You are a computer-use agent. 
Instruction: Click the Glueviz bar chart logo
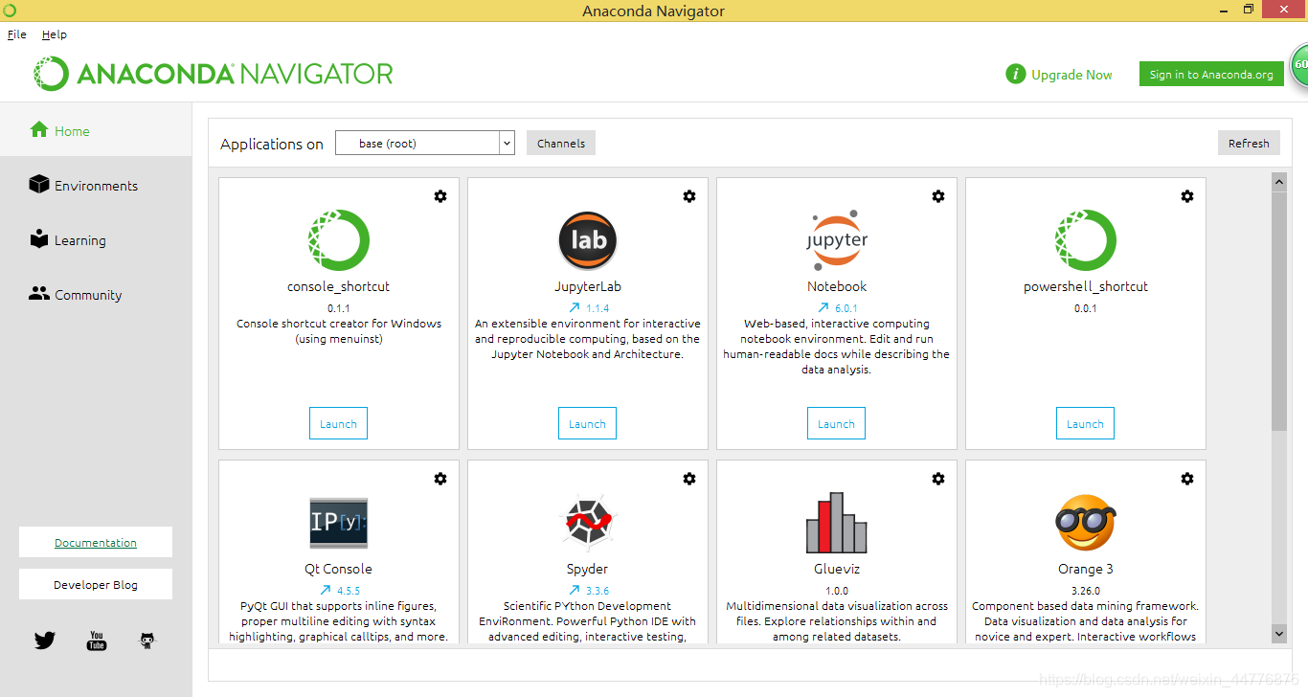click(x=837, y=523)
